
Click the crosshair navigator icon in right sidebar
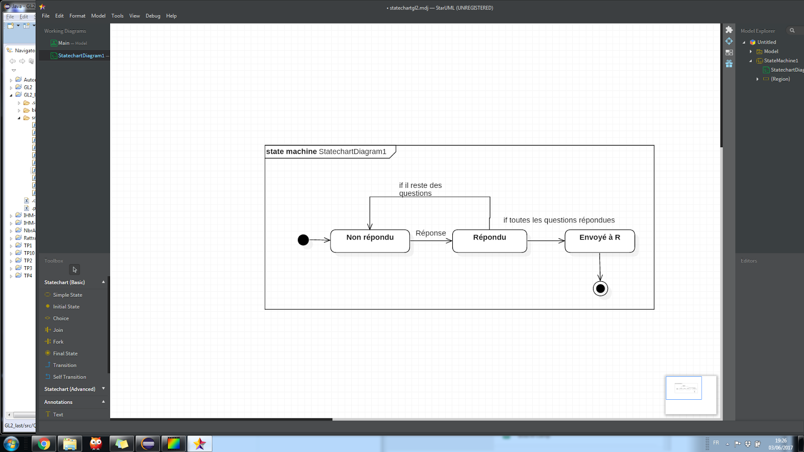pos(729,41)
